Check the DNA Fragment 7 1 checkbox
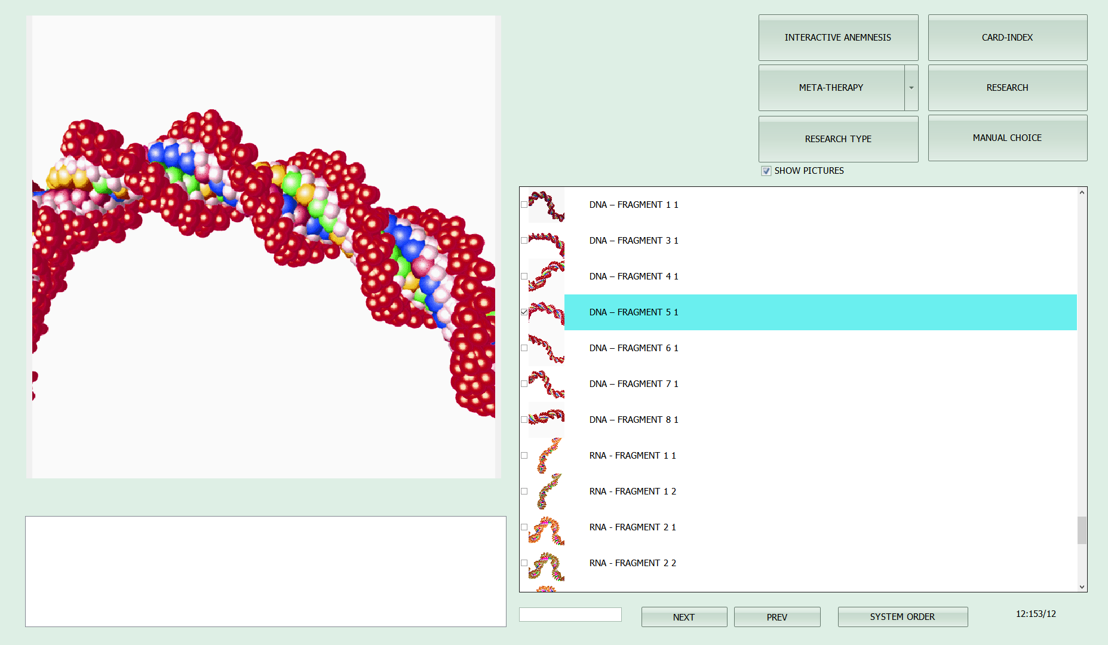 point(524,384)
